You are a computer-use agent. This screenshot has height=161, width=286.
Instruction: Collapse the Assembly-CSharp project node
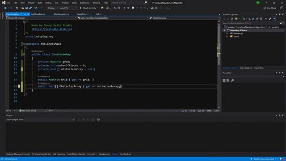224,30
